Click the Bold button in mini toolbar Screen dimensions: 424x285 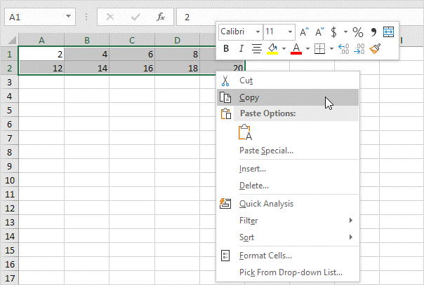pos(226,48)
